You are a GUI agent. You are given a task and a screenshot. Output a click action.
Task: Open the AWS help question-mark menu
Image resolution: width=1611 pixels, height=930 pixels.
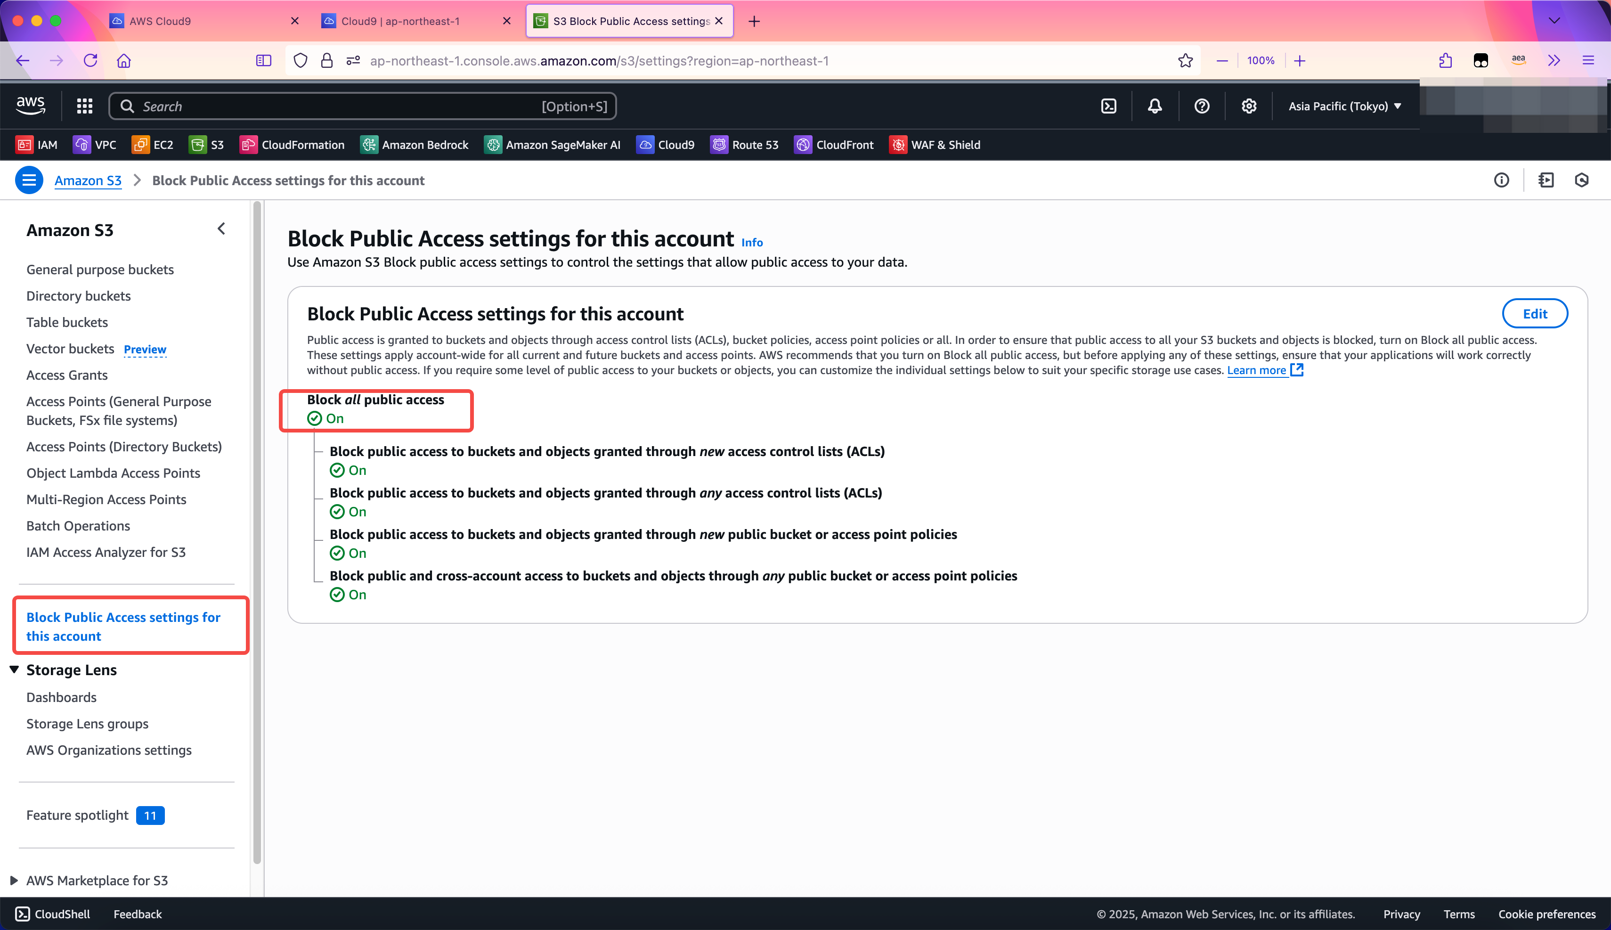1202,106
